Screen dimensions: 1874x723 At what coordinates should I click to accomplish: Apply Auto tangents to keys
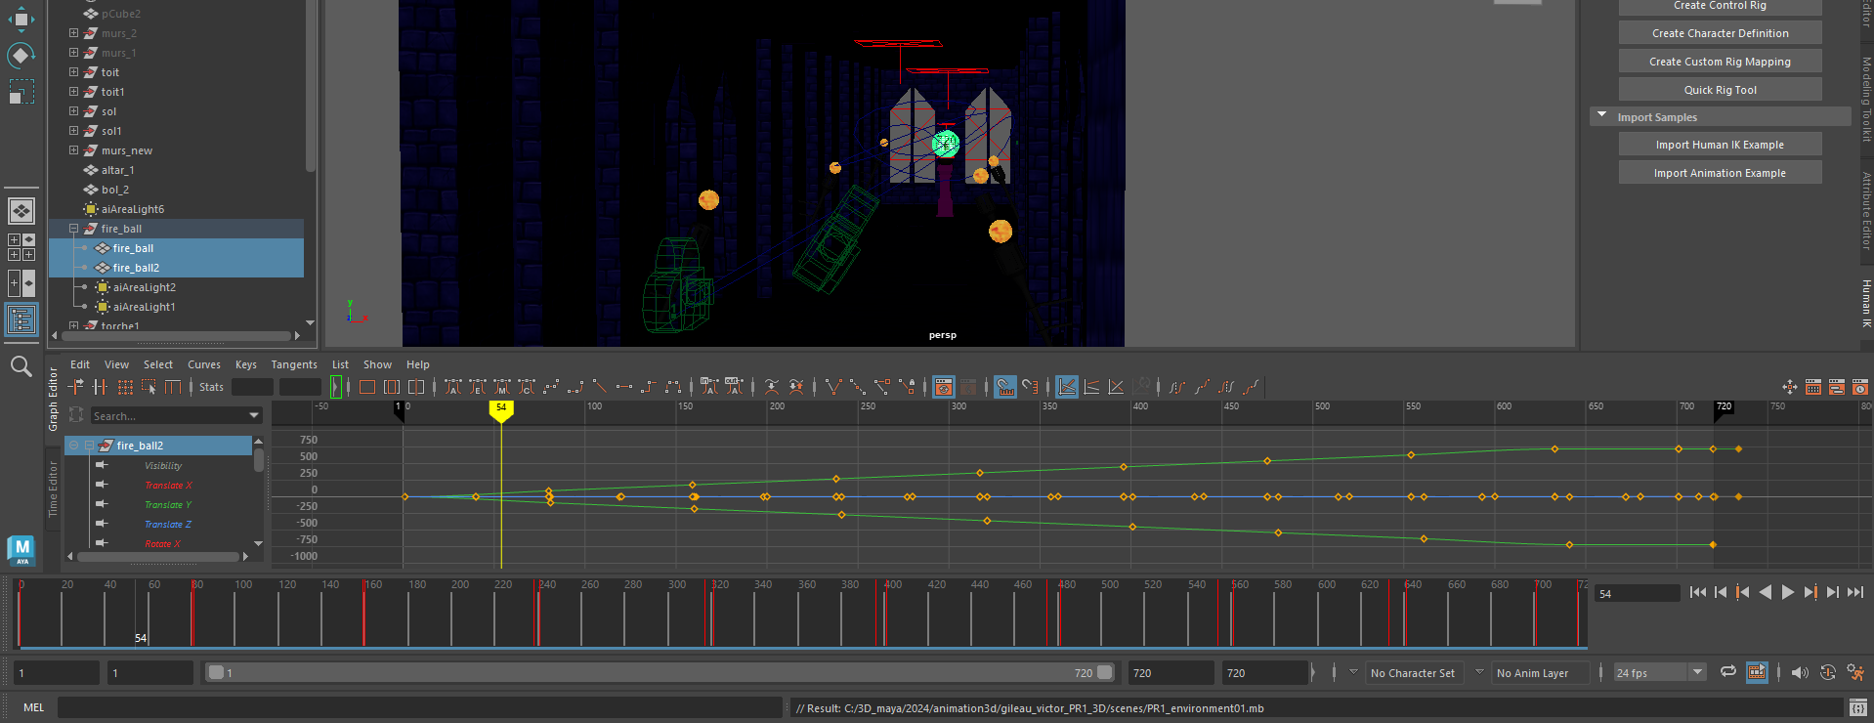point(452,387)
